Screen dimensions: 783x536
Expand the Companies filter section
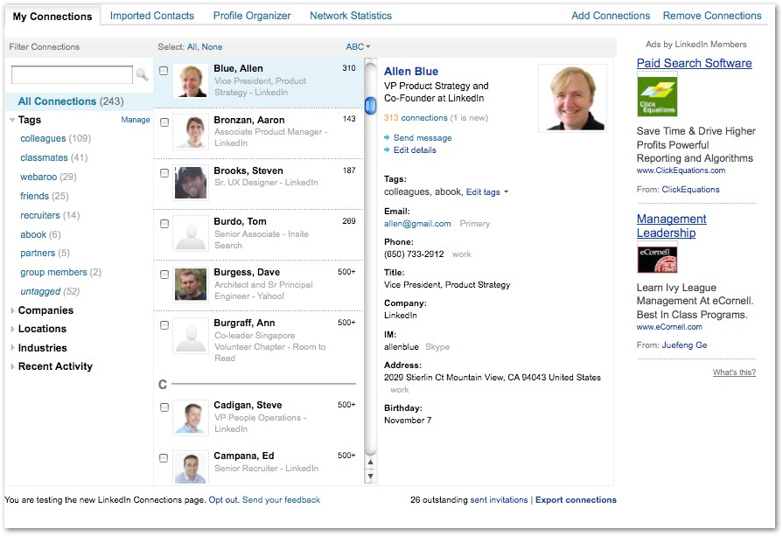coord(12,310)
